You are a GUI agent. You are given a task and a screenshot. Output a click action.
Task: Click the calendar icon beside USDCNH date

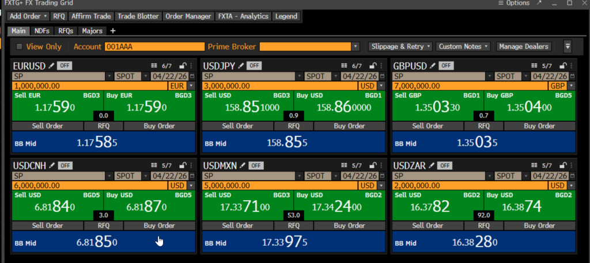coord(192,177)
